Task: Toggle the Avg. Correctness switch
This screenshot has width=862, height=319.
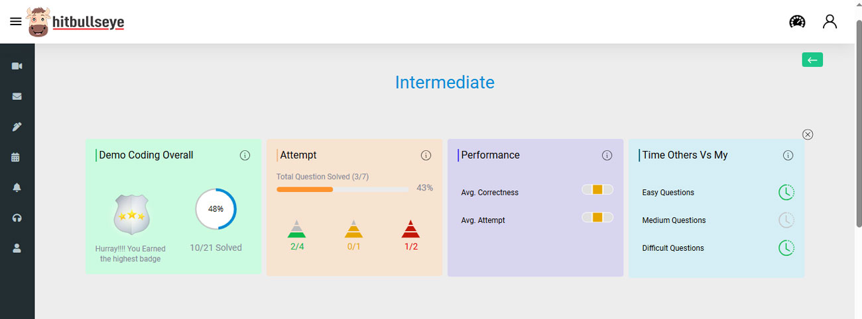Action: click(x=597, y=190)
